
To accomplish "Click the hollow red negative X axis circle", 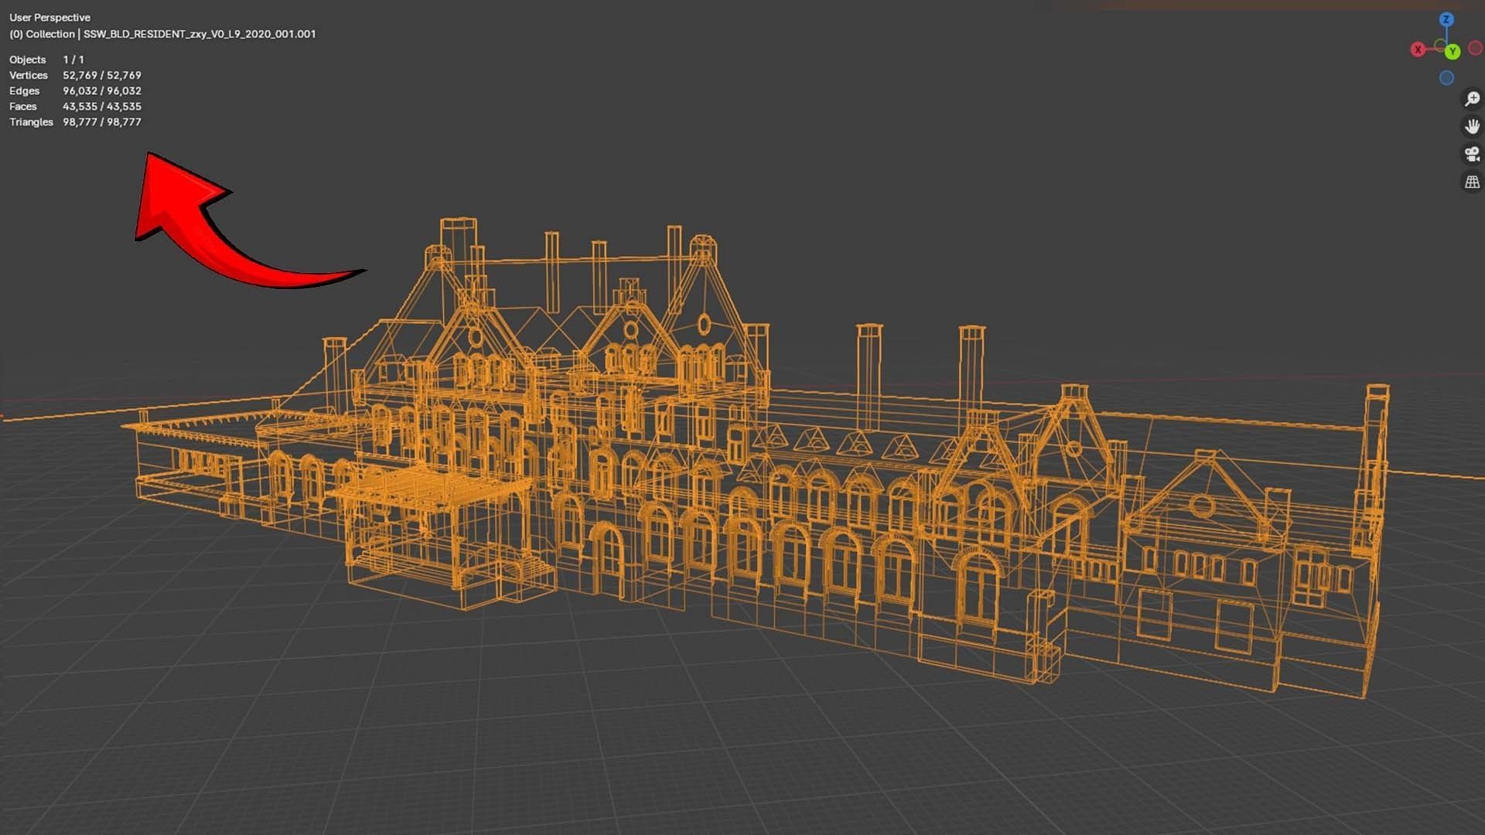I will pyautogui.click(x=1476, y=48).
